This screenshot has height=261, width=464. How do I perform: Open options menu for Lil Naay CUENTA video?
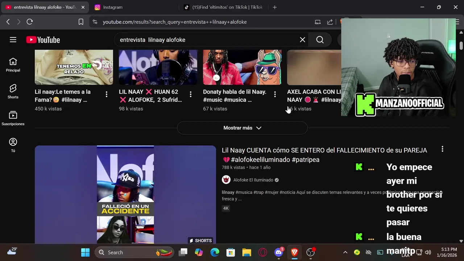coord(442,149)
